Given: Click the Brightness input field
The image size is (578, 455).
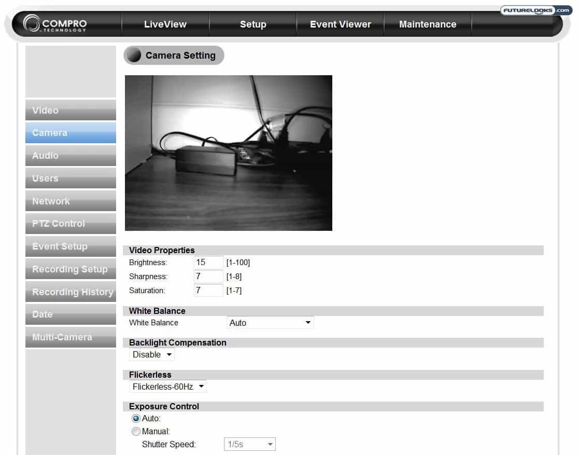Looking at the screenshot, I should 208,263.
